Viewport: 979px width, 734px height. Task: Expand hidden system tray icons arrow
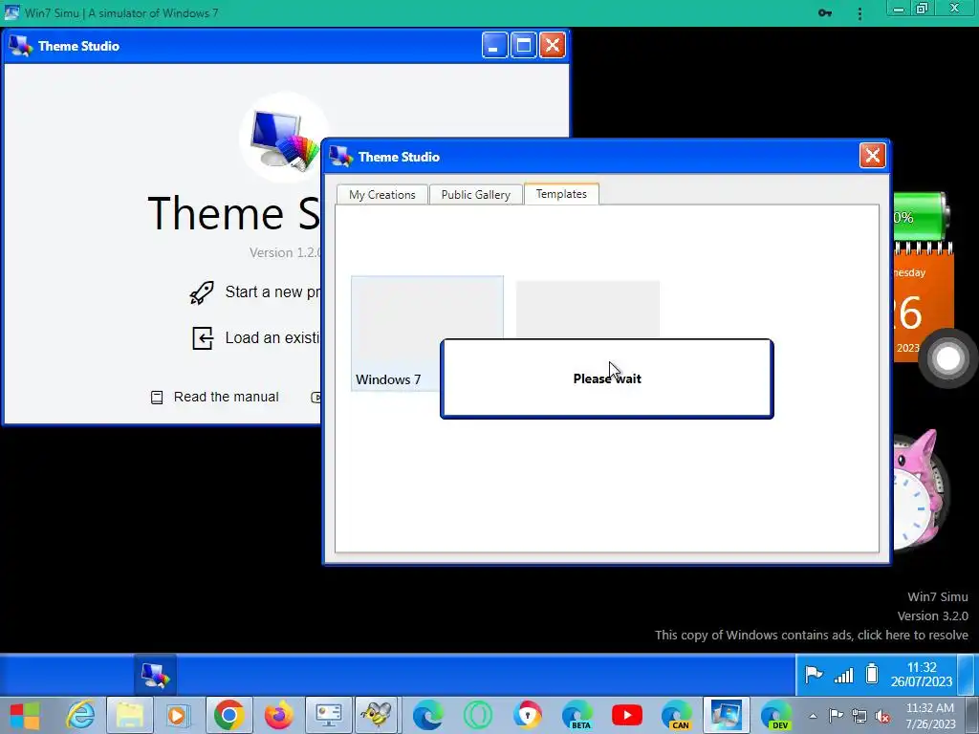[813, 716]
